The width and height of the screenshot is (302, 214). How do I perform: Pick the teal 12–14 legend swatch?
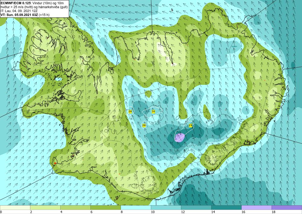pos(196,208)
